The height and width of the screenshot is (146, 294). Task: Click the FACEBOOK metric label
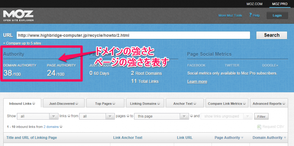tap(196, 65)
